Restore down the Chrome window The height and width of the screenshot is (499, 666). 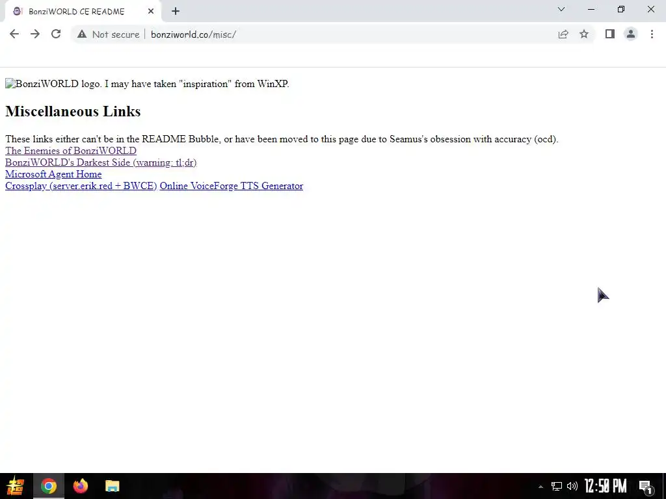[x=621, y=9]
